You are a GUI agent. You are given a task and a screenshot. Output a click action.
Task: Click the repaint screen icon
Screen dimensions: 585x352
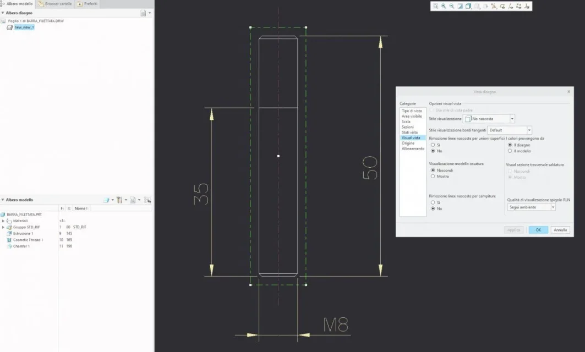(460, 6)
